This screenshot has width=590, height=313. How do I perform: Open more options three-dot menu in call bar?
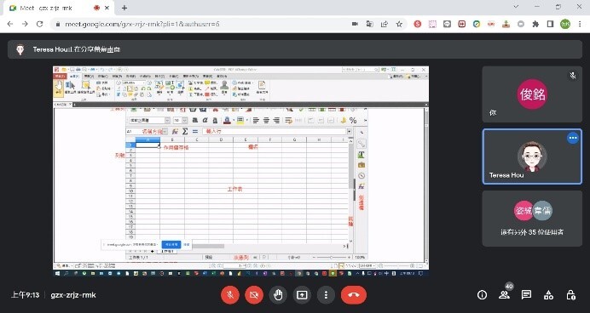[326, 295]
